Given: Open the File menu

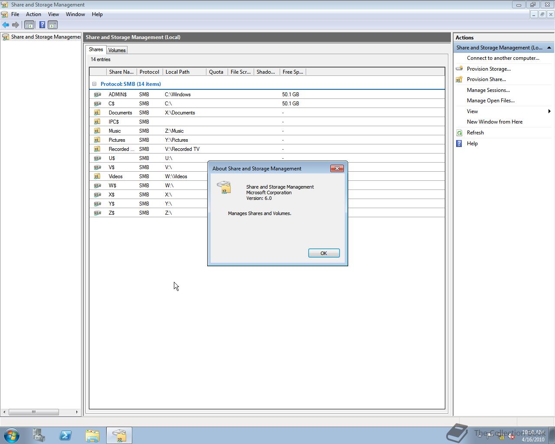Looking at the screenshot, I should coord(15,14).
